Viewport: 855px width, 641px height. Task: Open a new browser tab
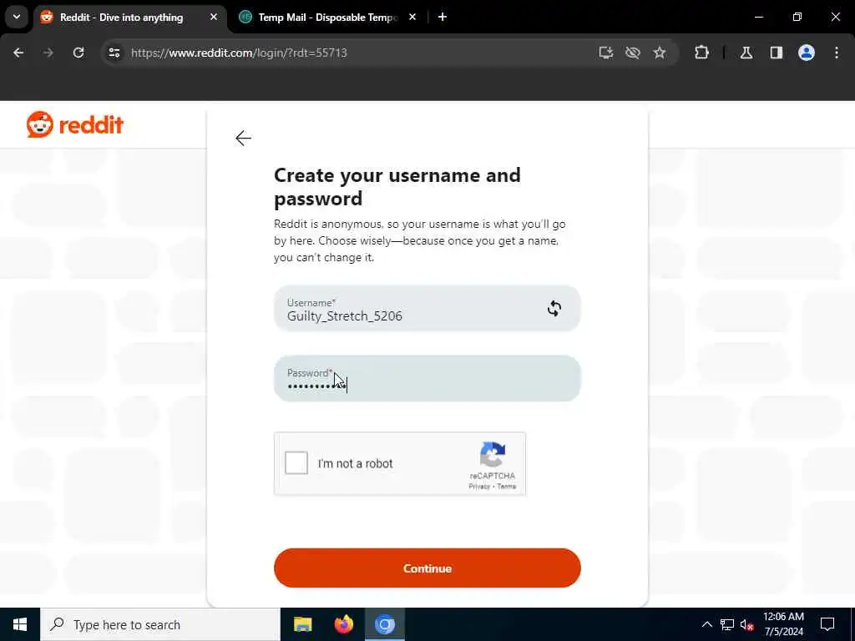pos(443,18)
